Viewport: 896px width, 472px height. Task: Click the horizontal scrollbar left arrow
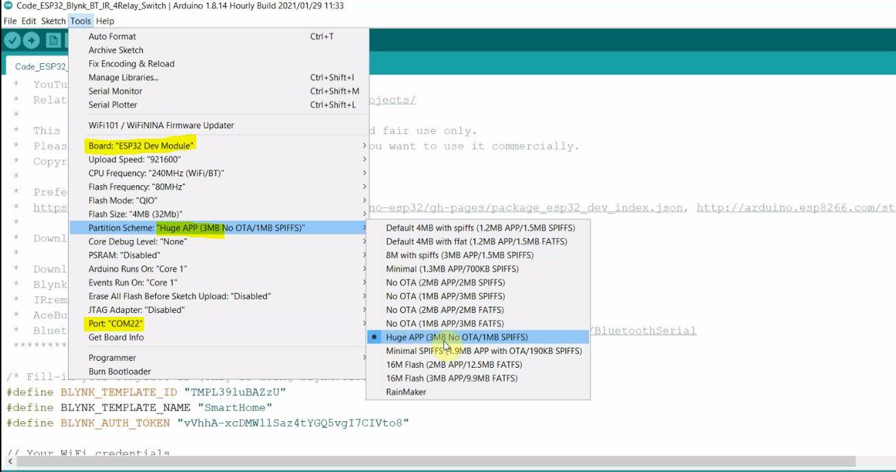pos(9,462)
